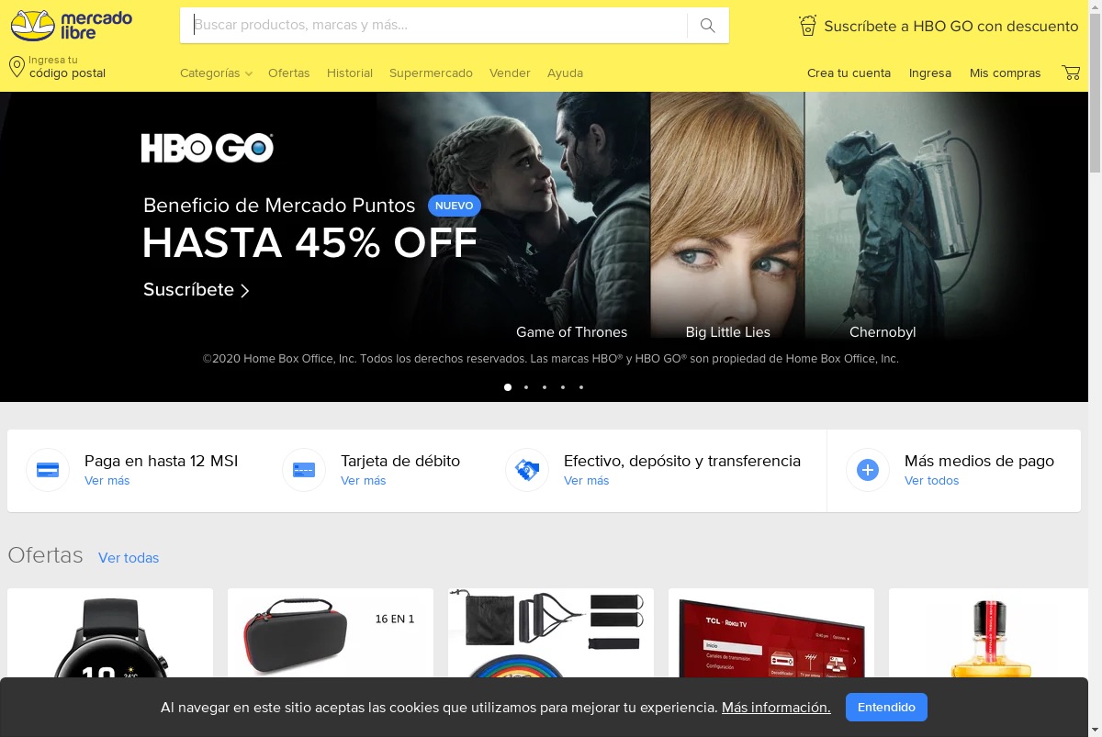Click the Game of Thrones caption
Viewport: 1102px width, 737px height.
coord(571,332)
